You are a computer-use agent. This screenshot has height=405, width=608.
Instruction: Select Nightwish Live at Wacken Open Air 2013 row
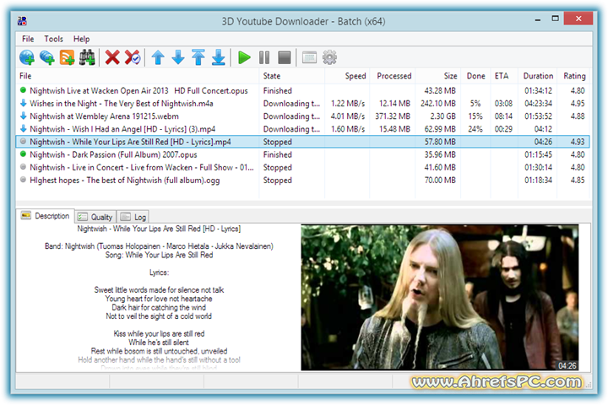click(302, 90)
